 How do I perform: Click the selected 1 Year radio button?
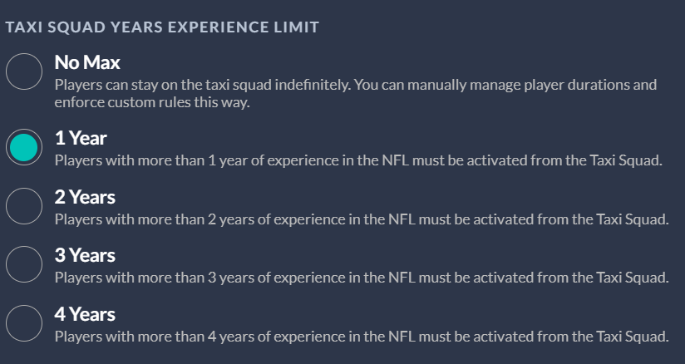click(x=24, y=147)
